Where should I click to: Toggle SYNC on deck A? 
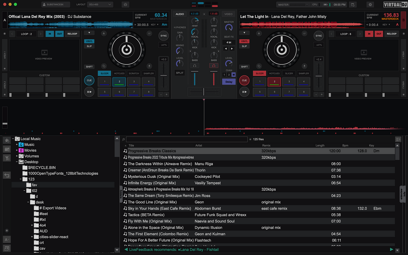click(164, 36)
